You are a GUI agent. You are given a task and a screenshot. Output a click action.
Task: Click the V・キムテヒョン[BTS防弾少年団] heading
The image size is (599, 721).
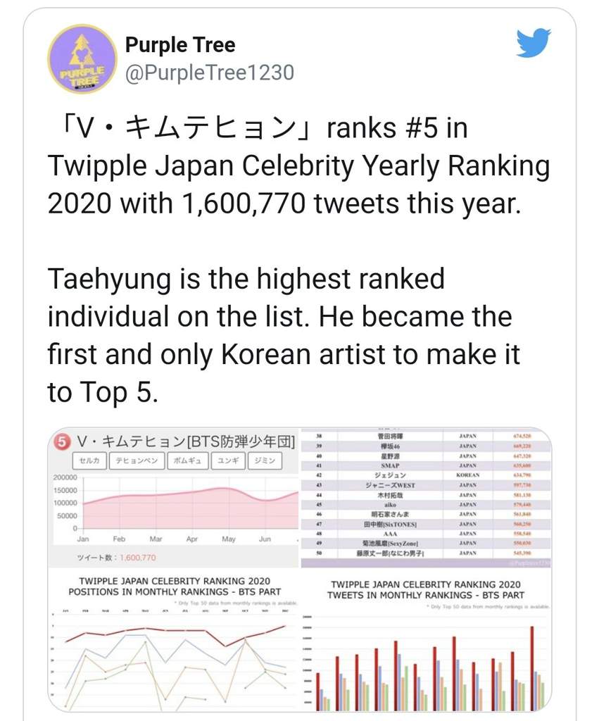point(186,442)
